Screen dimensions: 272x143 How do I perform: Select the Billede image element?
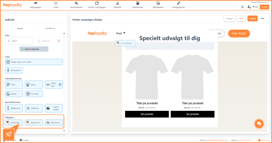point(14,94)
